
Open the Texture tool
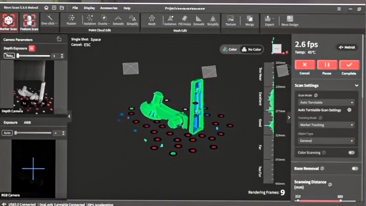pos(230,19)
